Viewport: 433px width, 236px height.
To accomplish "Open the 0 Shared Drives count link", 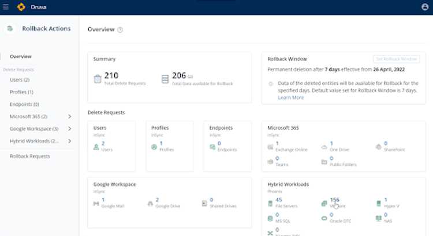I will point(211,200).
